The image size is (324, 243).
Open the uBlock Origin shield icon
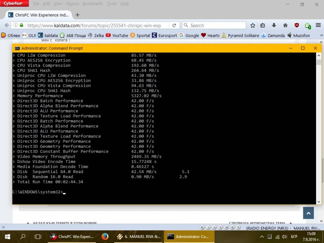(x=297, y=25)
